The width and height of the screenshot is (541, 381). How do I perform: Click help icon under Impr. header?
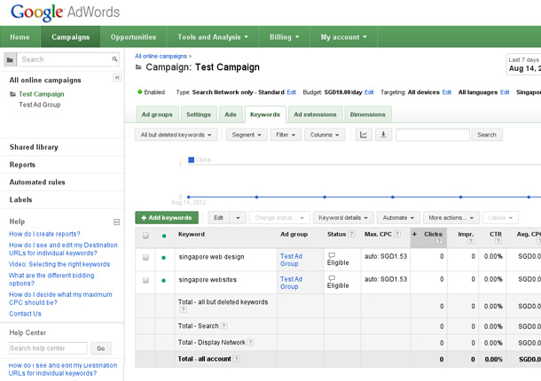pyautogui.click(x=470, y=241)
